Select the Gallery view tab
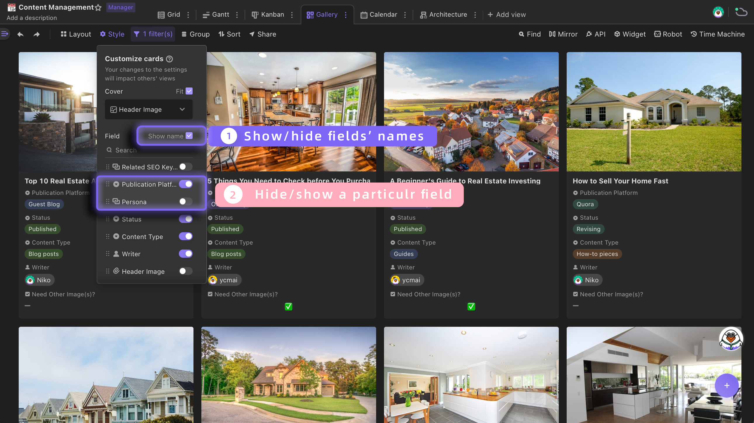Viewport: 754px width, 423px height. pyautogui.click(x=322, y=15)
